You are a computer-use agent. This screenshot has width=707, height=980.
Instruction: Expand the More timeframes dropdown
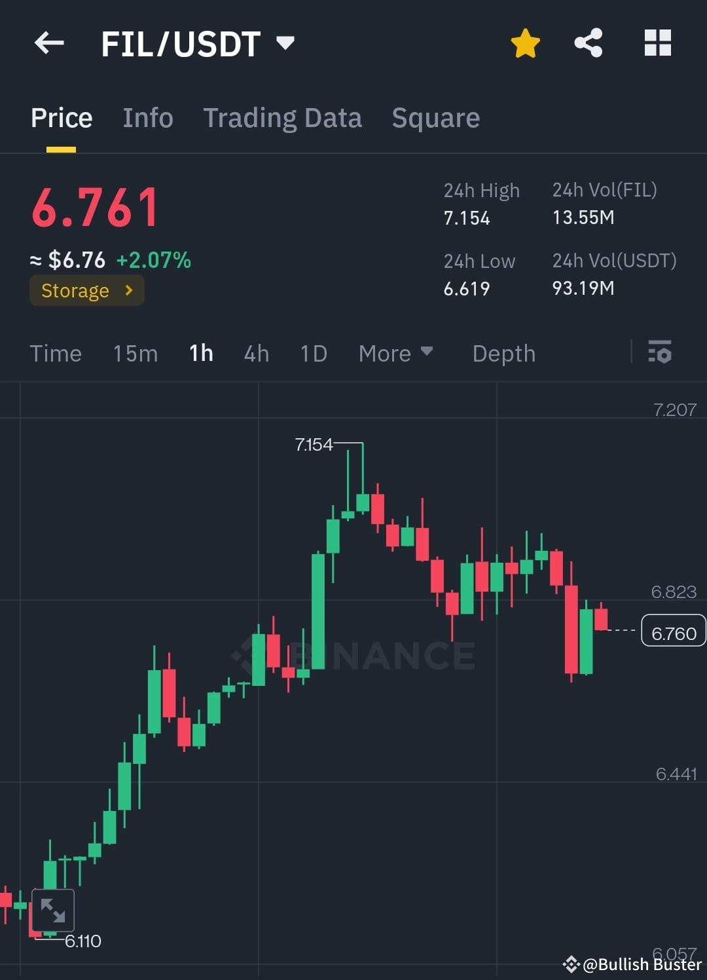click(395, 353)
